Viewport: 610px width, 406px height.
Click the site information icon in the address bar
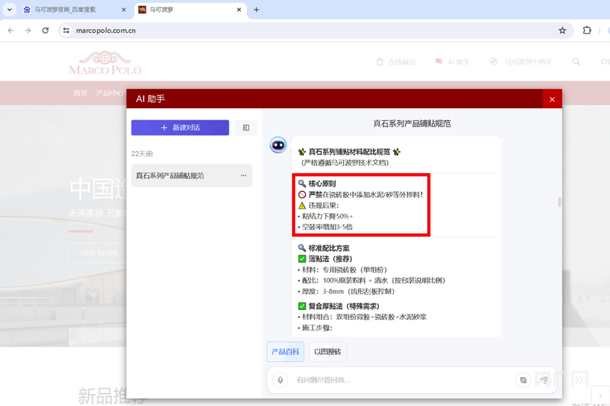click(x=66, y=30)
